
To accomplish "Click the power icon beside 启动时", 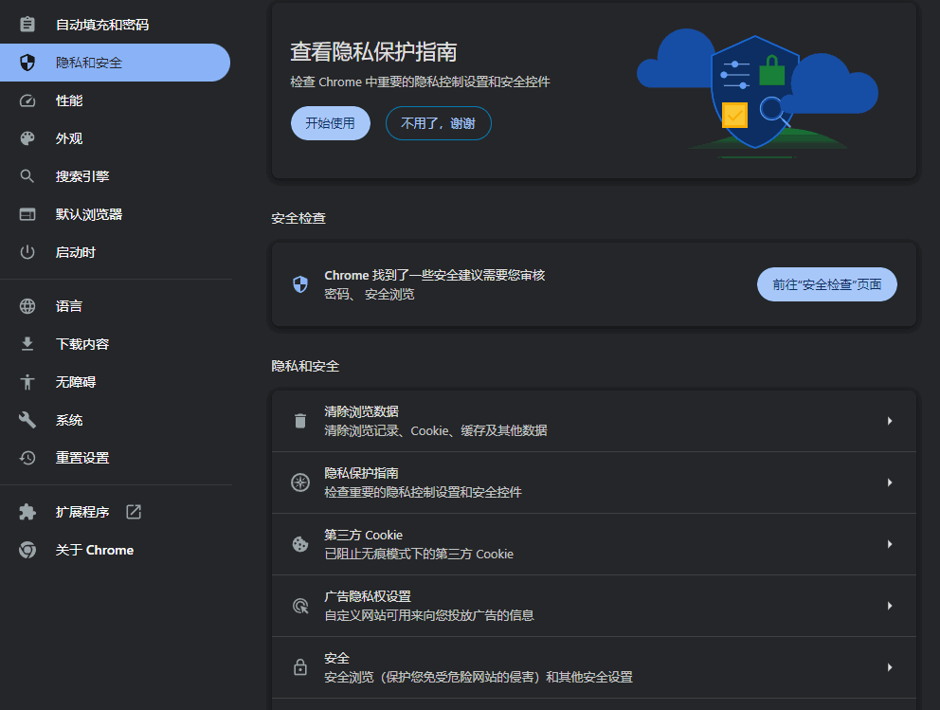I will pyautogui.click(x=27, y=252).
